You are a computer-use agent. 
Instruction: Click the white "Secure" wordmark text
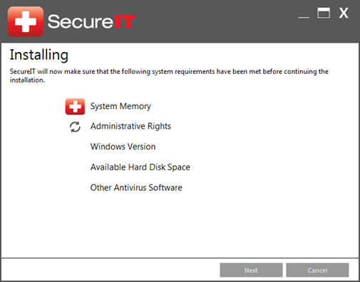coord(81,21)
